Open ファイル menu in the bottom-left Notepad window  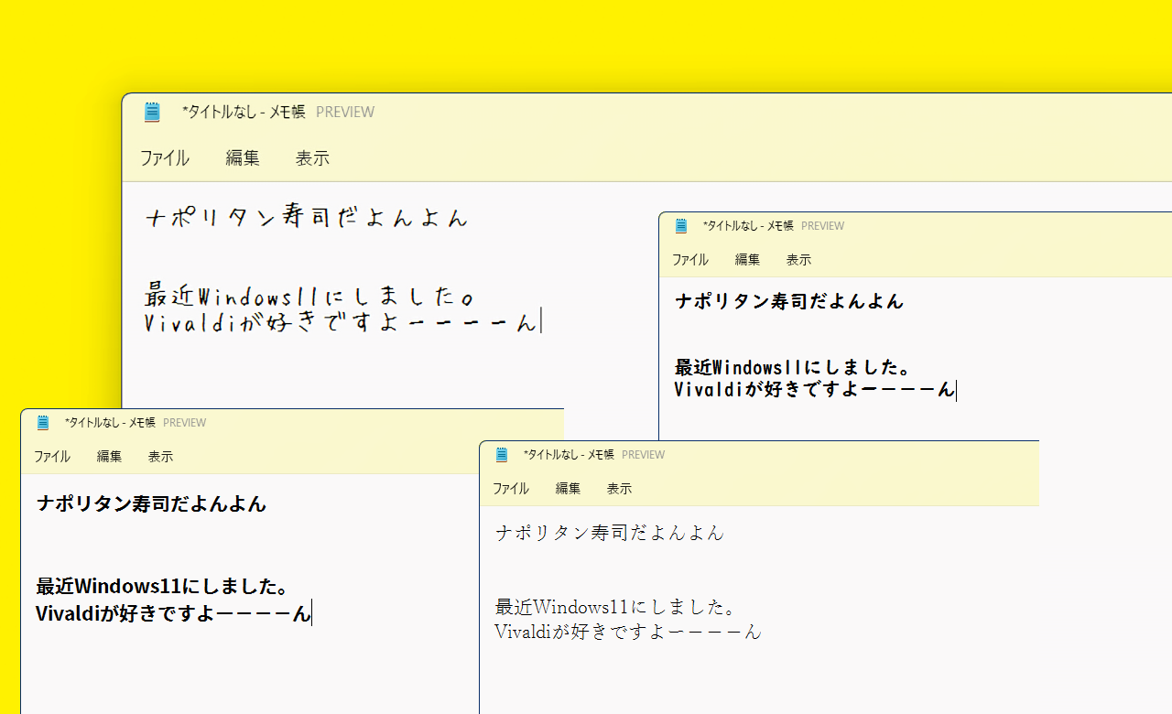tap(52, 456)
